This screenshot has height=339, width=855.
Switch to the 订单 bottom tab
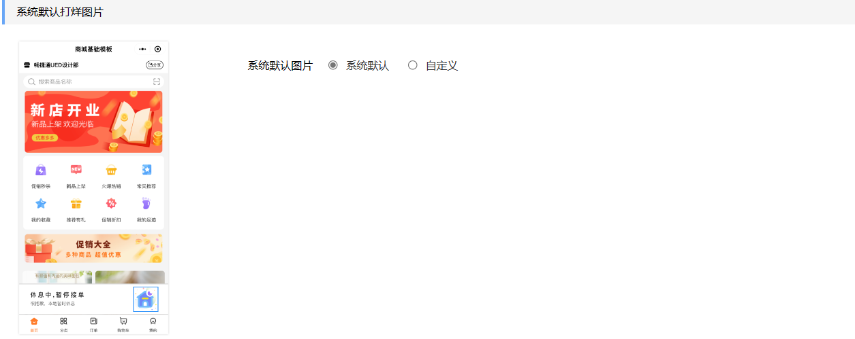pos(94,324)
